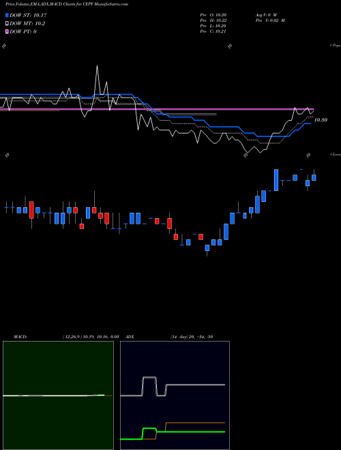The height and width of the screenshot is (450, 341).
Task: Open the green MACD indicator panel
Action: (58, 395)
